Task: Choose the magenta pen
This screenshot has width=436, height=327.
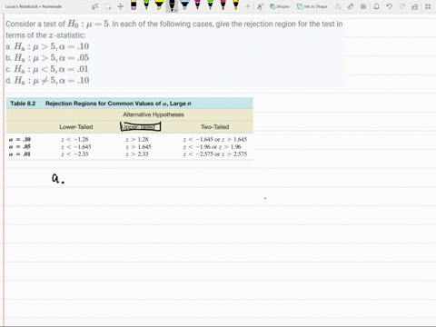Action: (x=197, y=5)
